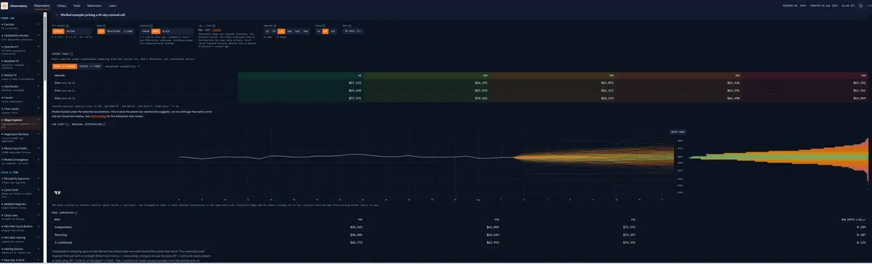Image resolution: width=872 pixels, height=264 pixels.
Task: Click the info icon beside FIT SOURCE
Action: (68, 25)
